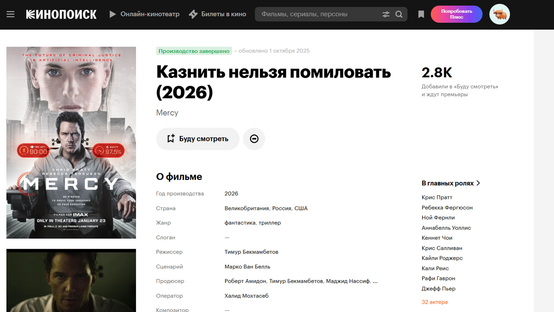Open country link Россия
Image resolution: width=554 pixels, height=312 pixels.
pos(282,208)
